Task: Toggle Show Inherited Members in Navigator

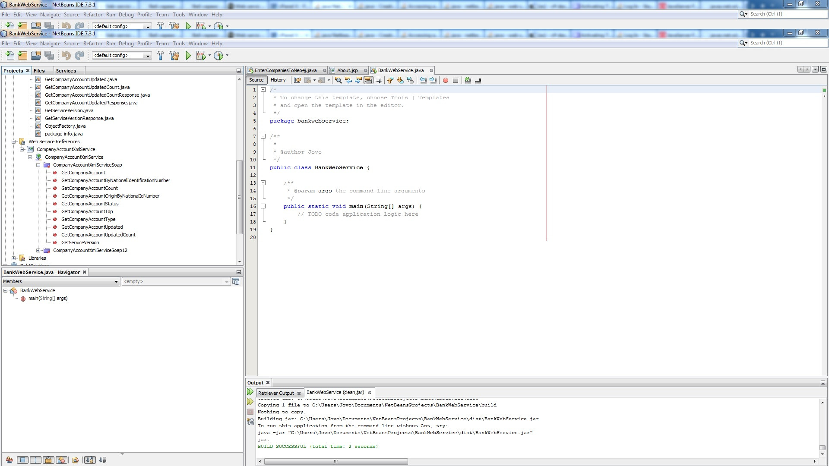Action: coord(9,460)
